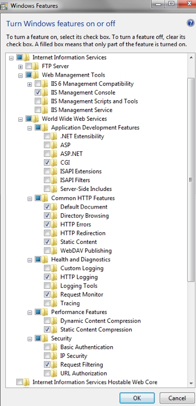The width and height of the screenshot is (196, 406).
Task: Enable the FTP Server checkbox
Action: click(x=29, y=66)
